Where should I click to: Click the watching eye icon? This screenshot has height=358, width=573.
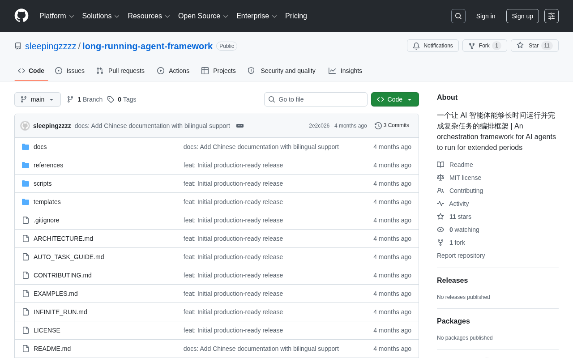click(440, 230)
